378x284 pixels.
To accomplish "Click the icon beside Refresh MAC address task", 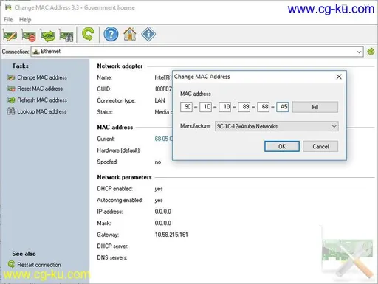I will (x=11, y=100).
